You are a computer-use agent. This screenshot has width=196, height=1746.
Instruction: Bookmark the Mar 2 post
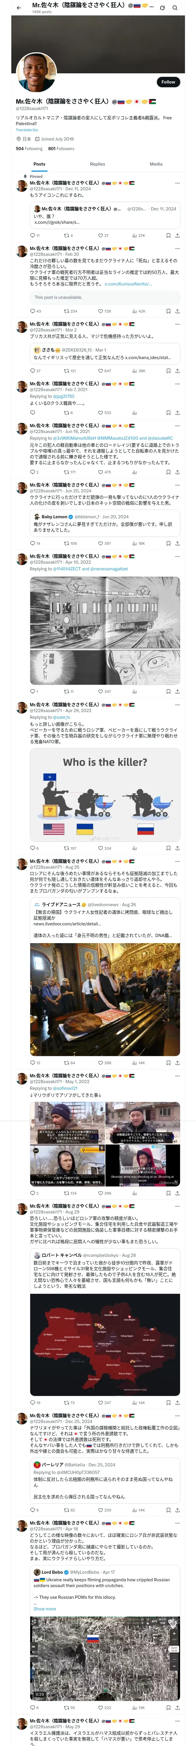click(168, 371)
